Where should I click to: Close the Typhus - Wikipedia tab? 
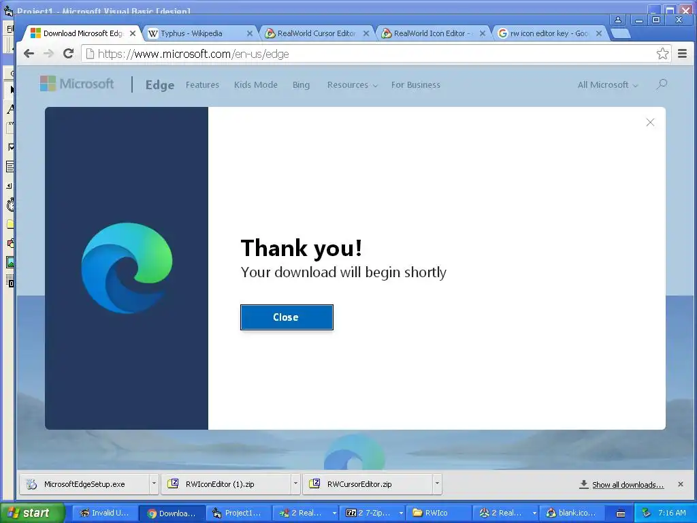click(249, 33)
